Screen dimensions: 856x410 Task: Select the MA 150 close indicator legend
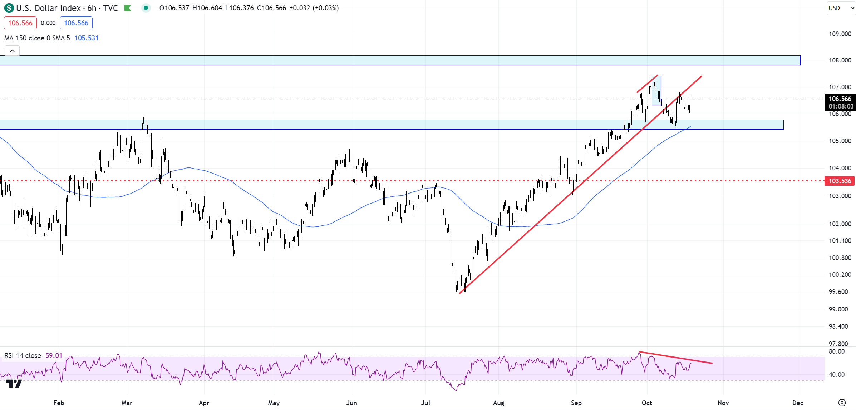coord(37,38)
